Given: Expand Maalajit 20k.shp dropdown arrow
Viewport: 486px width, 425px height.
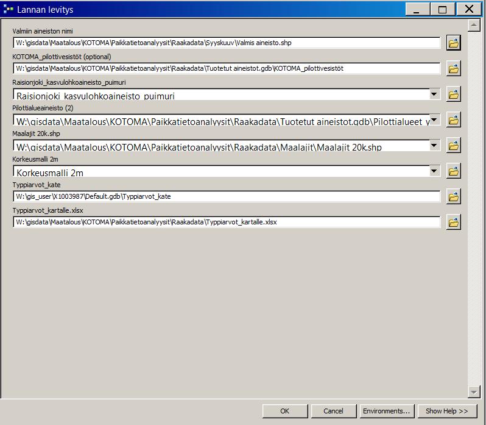Looking at the screenshot, I should click(x=434, y=145).
